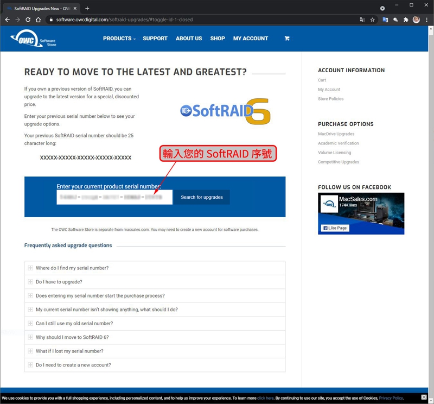Go back to the previous page
The image size is (434, 404).
point(8,20)
